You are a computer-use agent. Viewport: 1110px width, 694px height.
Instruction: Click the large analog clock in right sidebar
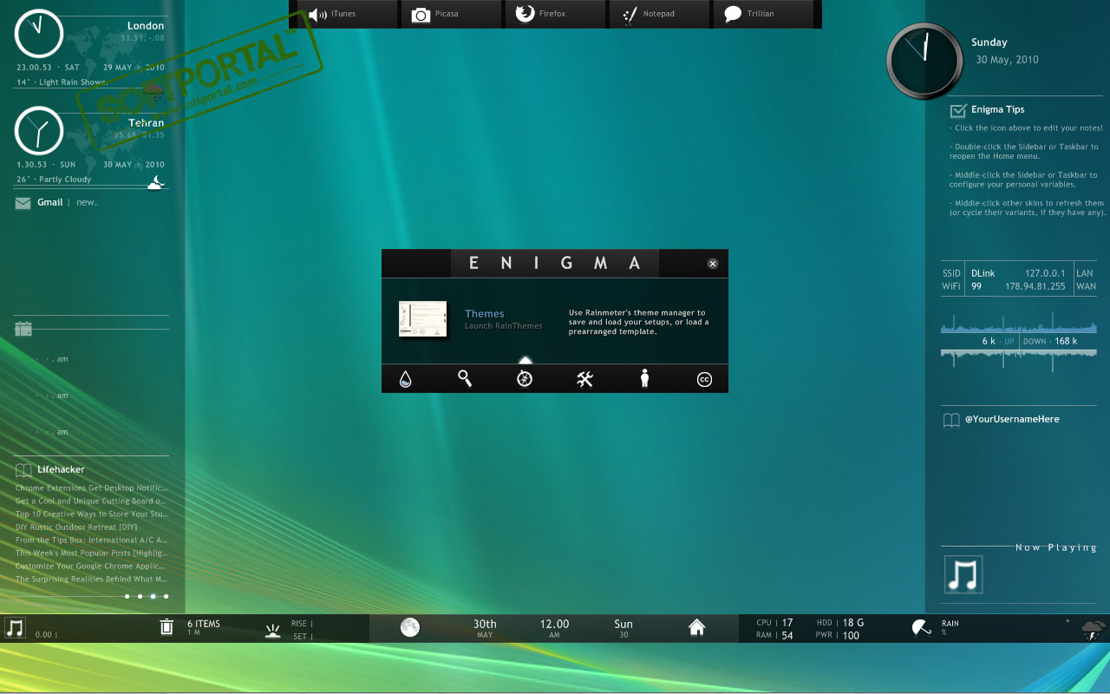coord(924,61)
